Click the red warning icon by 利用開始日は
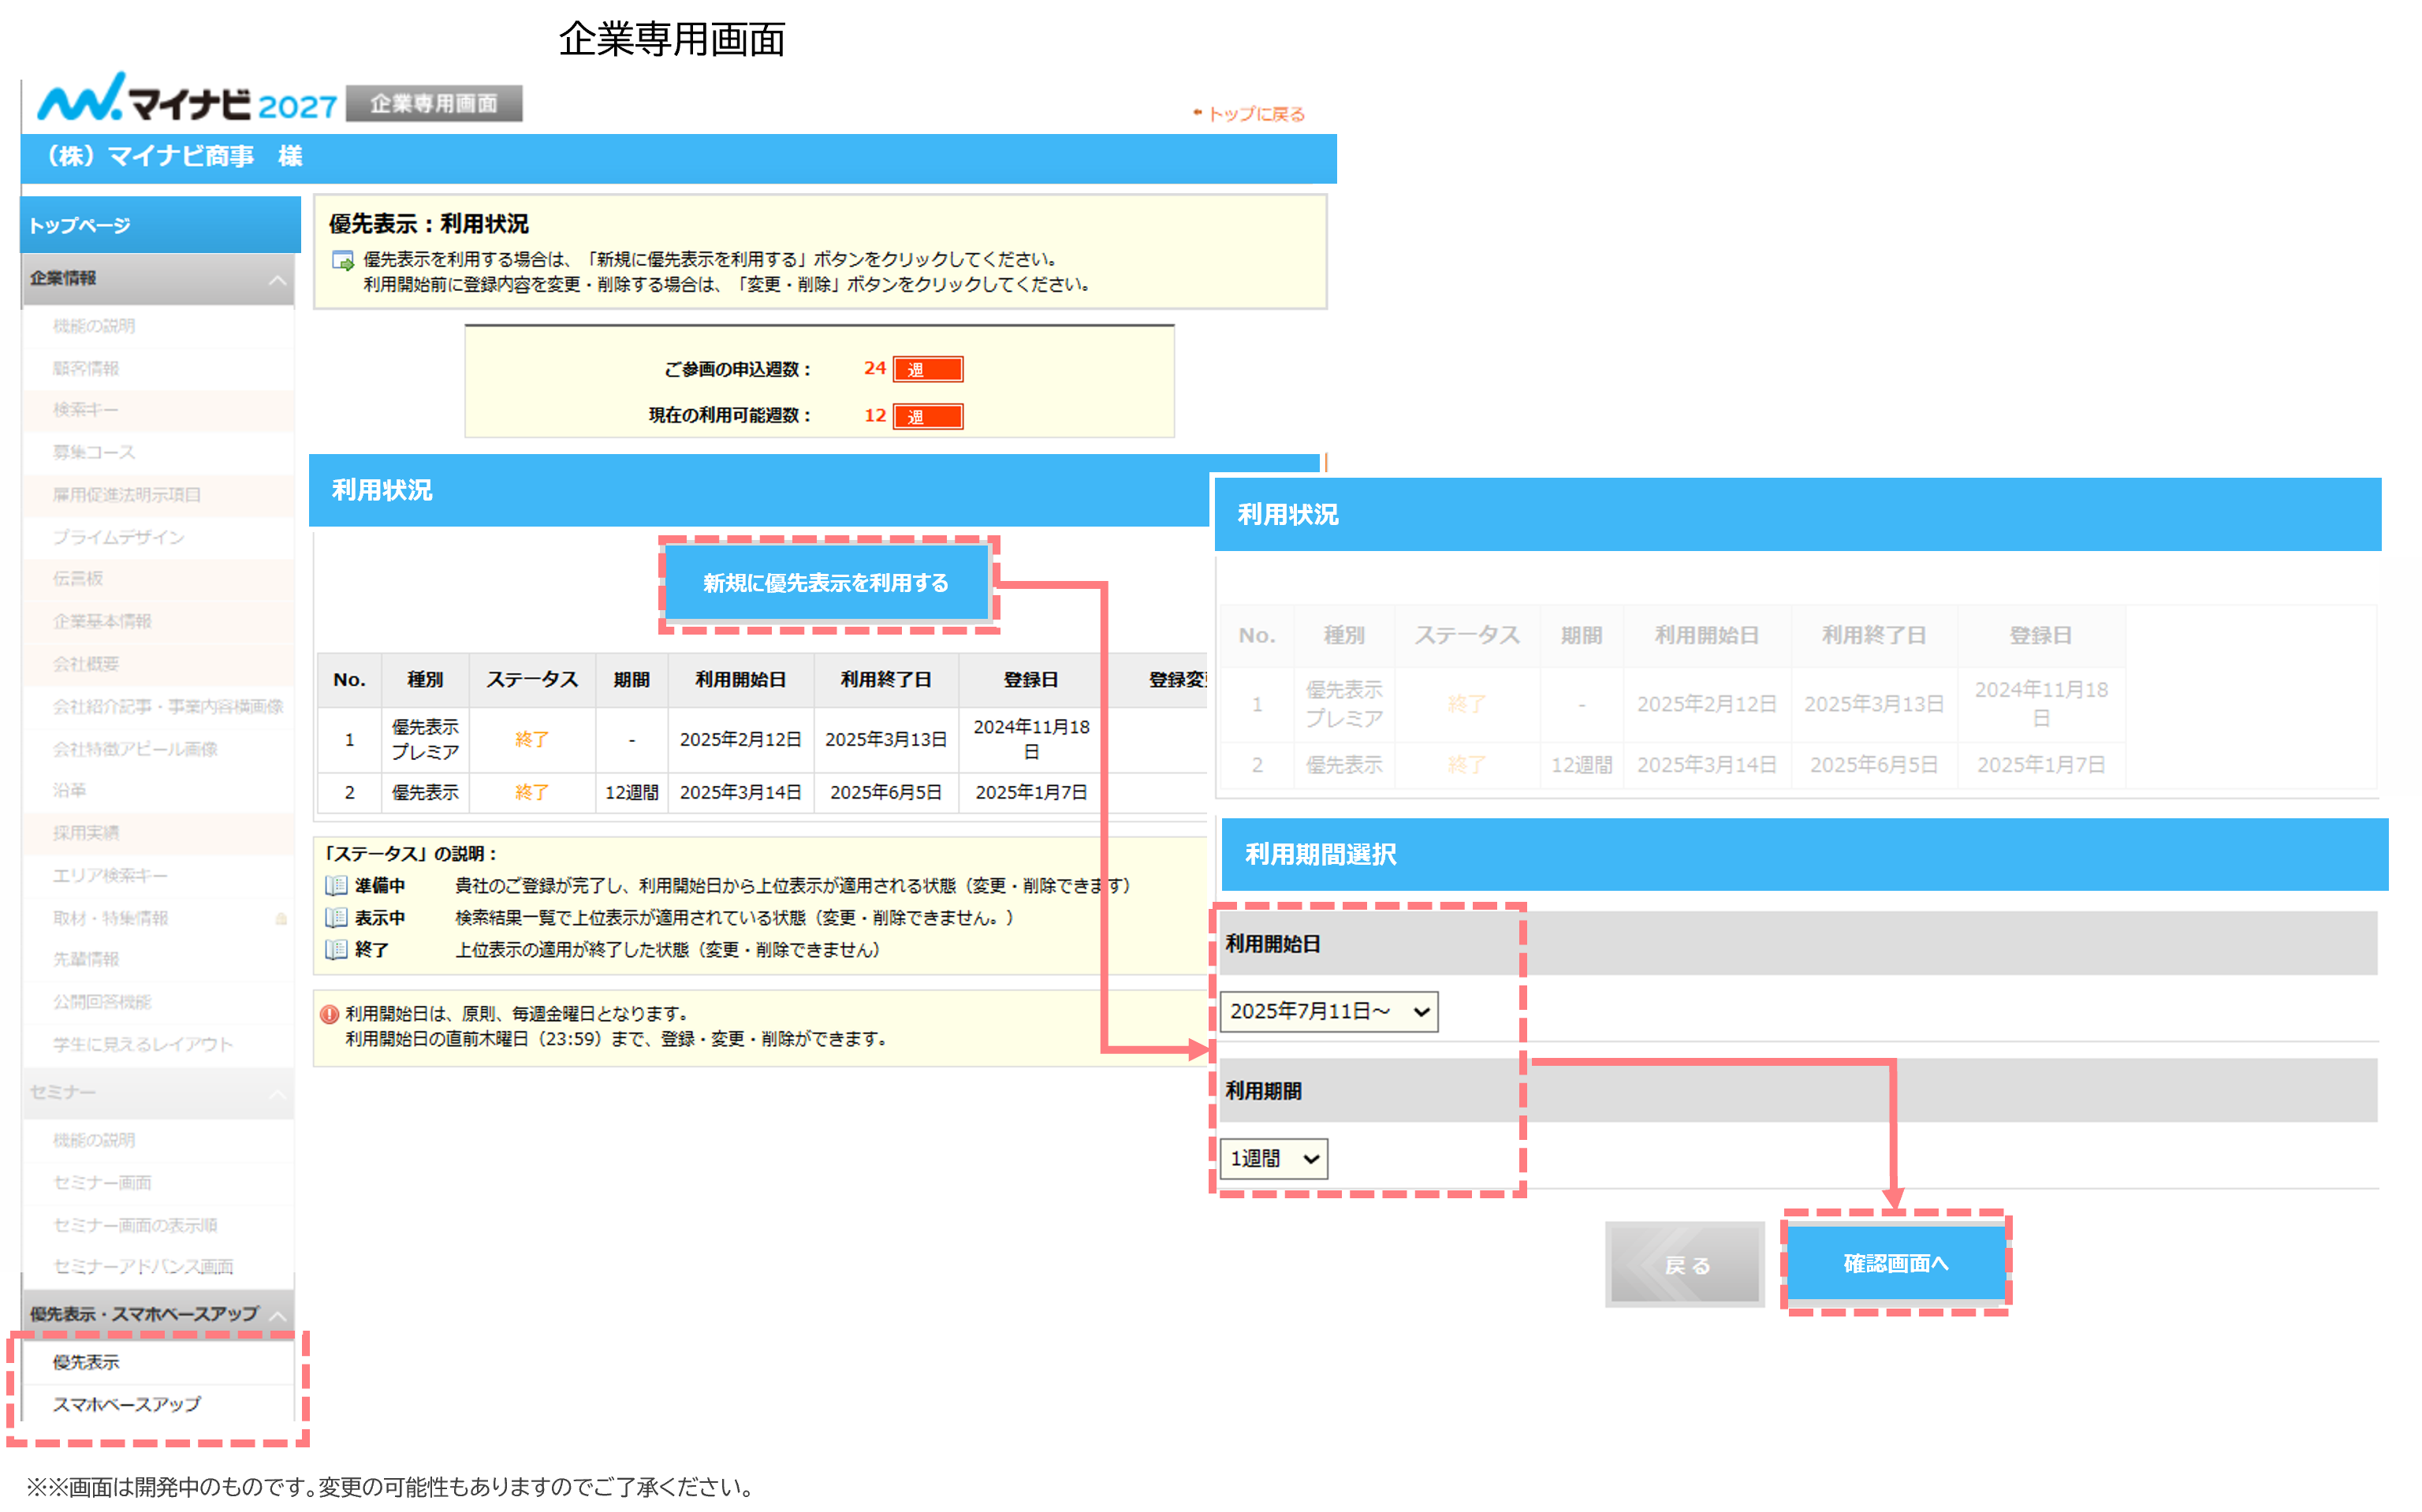The width and height of the screenshot is (2422, 1512). pyautogui.click(x=329, y=1014)
